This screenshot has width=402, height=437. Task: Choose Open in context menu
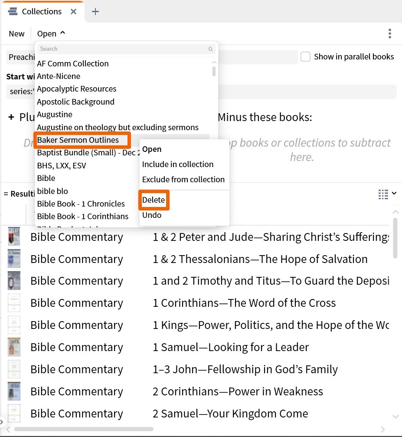151,149
